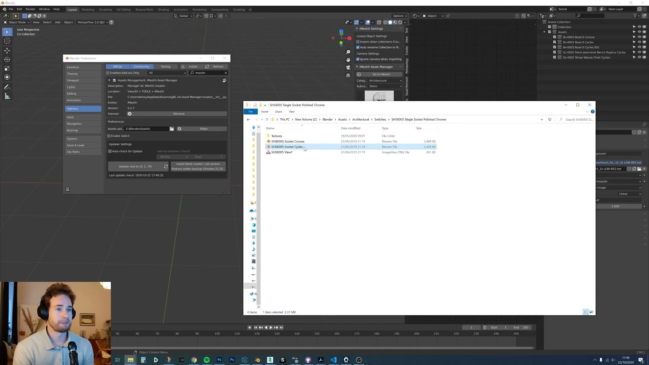Open the RetopoFlow help question icon
Viewport: 649px width, 365px height.
[111, 22]
